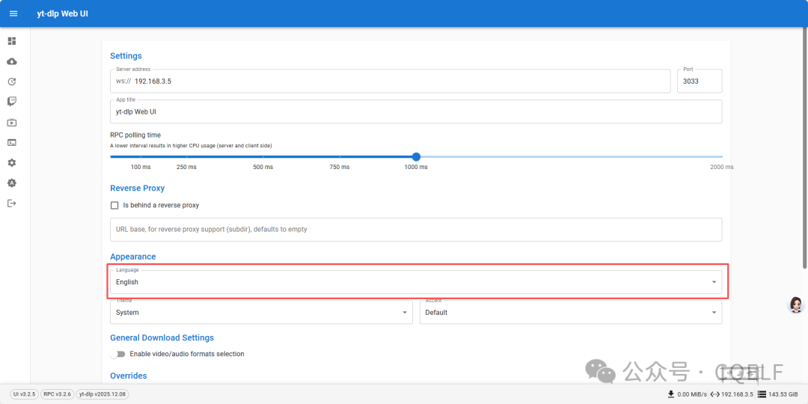Viewport: 808px width, 404px height.
Task: Check the 'Is behind a reverse proxy' box
Action: [114, 205]
